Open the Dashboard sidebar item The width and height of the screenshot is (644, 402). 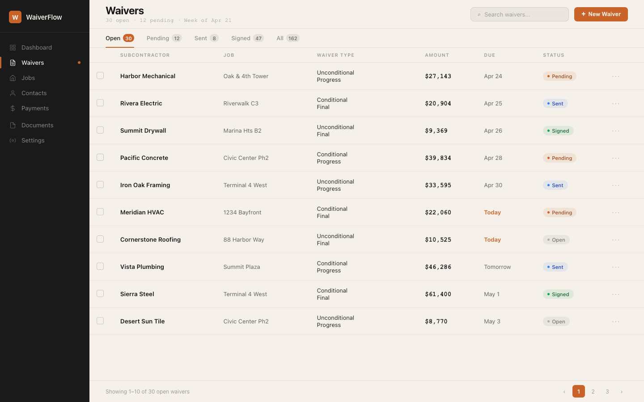45,47
